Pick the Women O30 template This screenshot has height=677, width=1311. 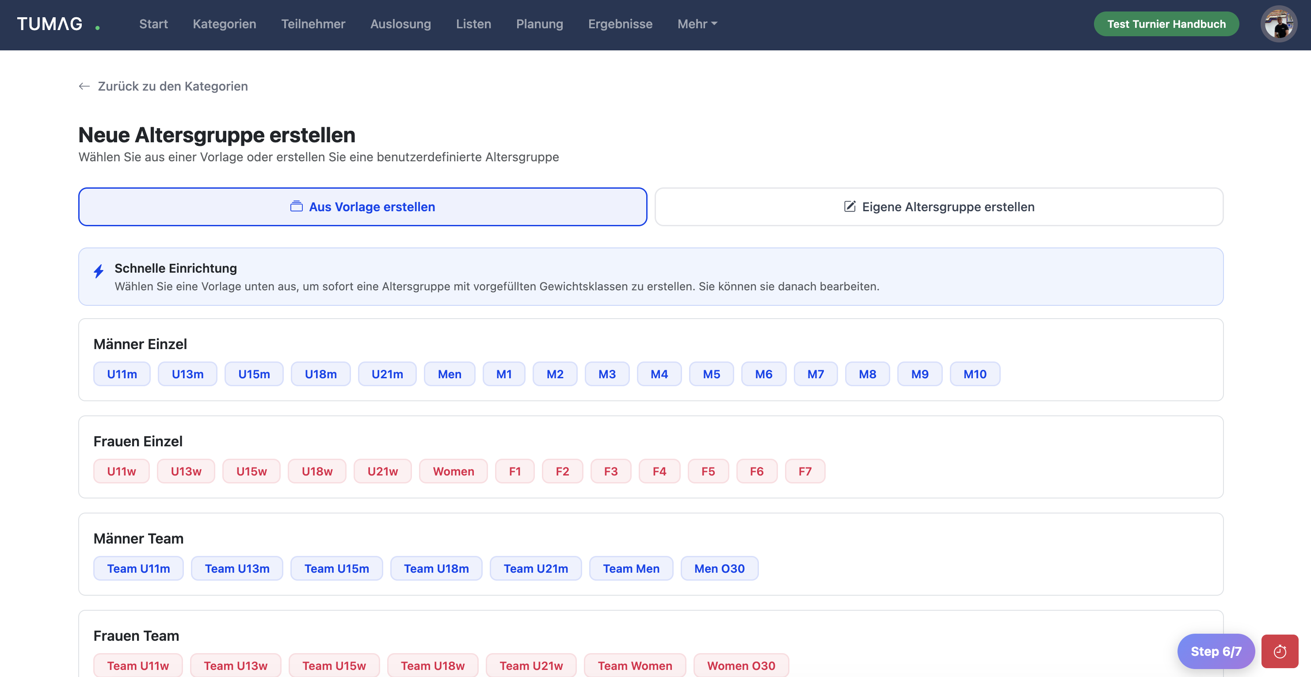741,666
